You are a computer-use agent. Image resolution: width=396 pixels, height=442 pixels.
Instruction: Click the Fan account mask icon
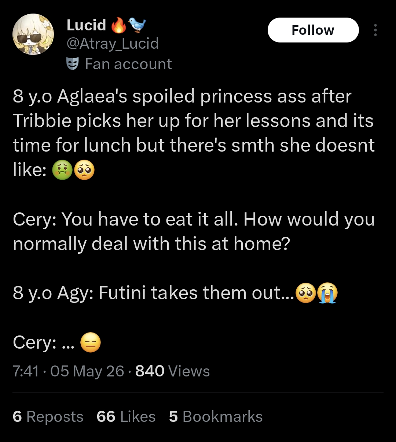click(73, 64)
